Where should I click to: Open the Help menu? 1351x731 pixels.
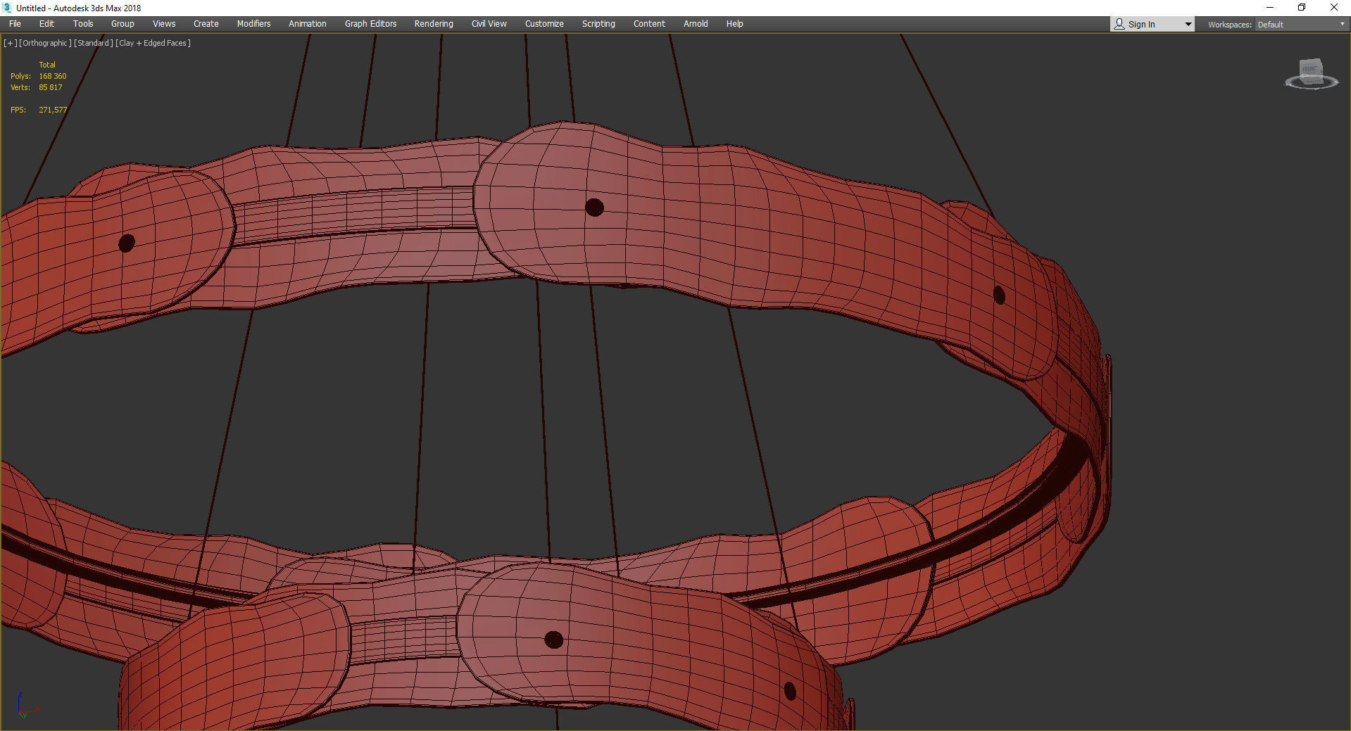click(734, 24)
